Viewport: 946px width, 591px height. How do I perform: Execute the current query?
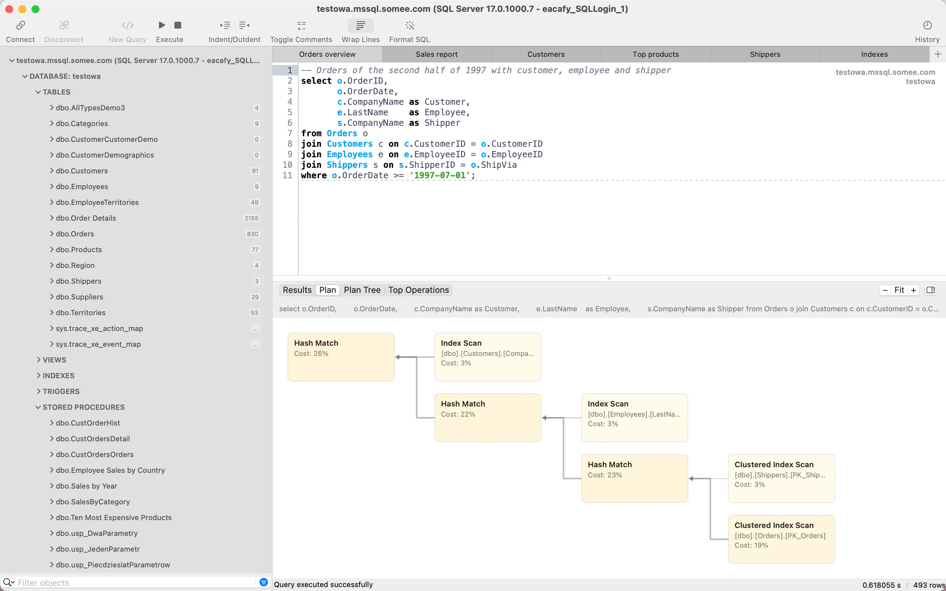coord(162,25)
